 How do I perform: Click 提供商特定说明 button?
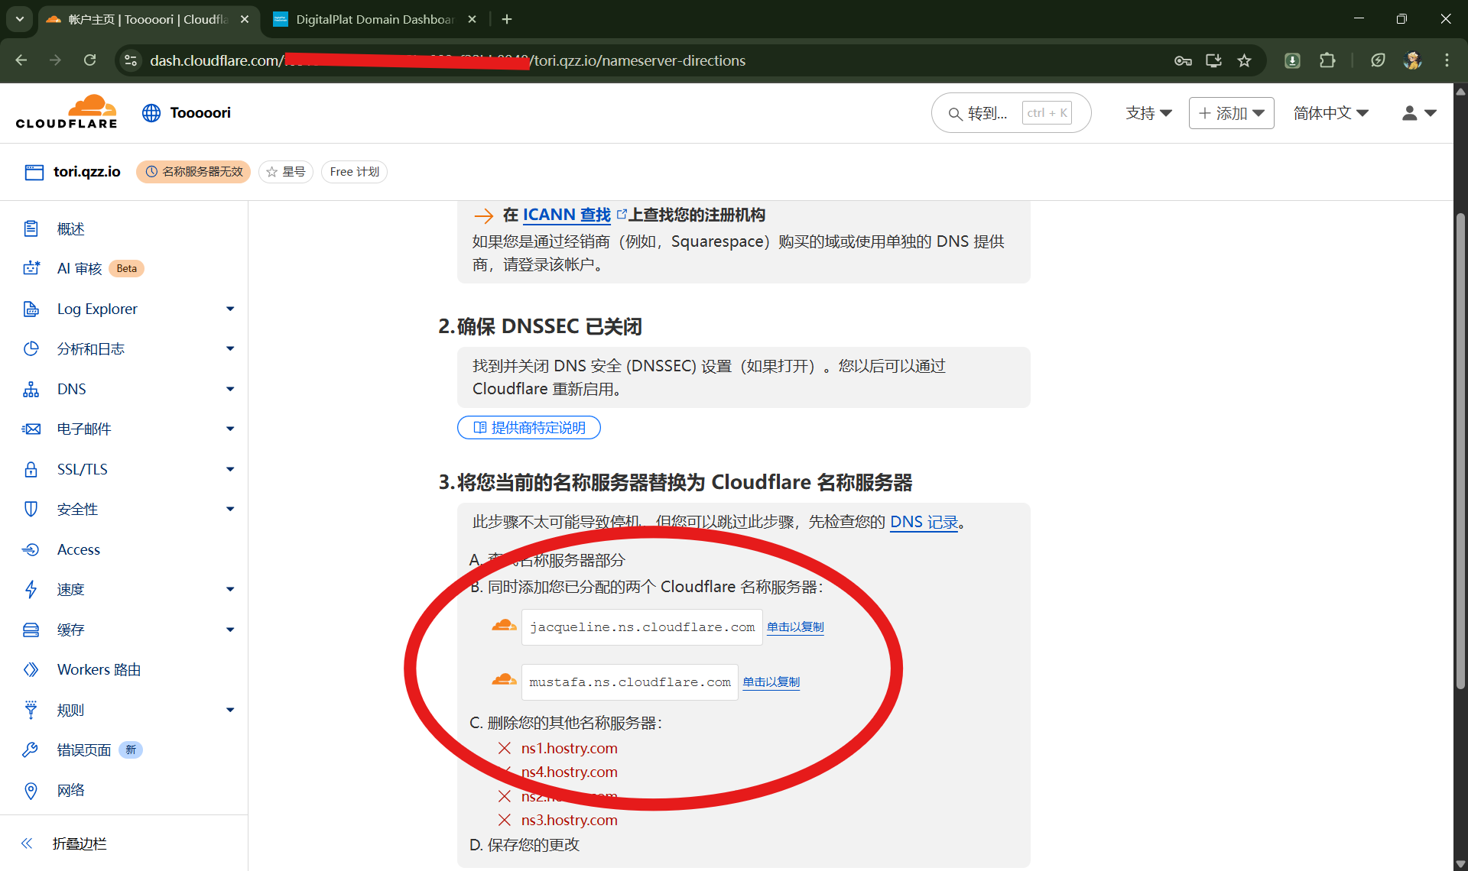(x=529, y=428)
